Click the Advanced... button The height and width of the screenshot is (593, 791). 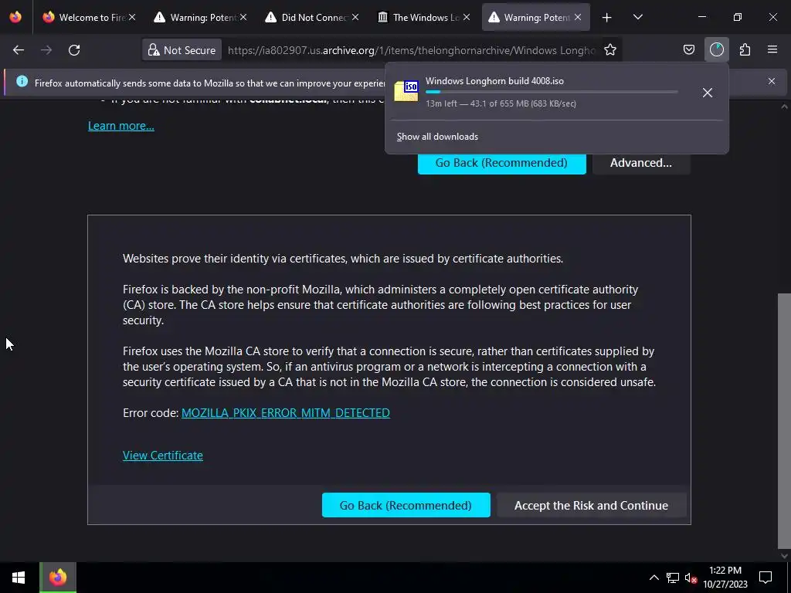pyautogui.click(x=640, y=163)
